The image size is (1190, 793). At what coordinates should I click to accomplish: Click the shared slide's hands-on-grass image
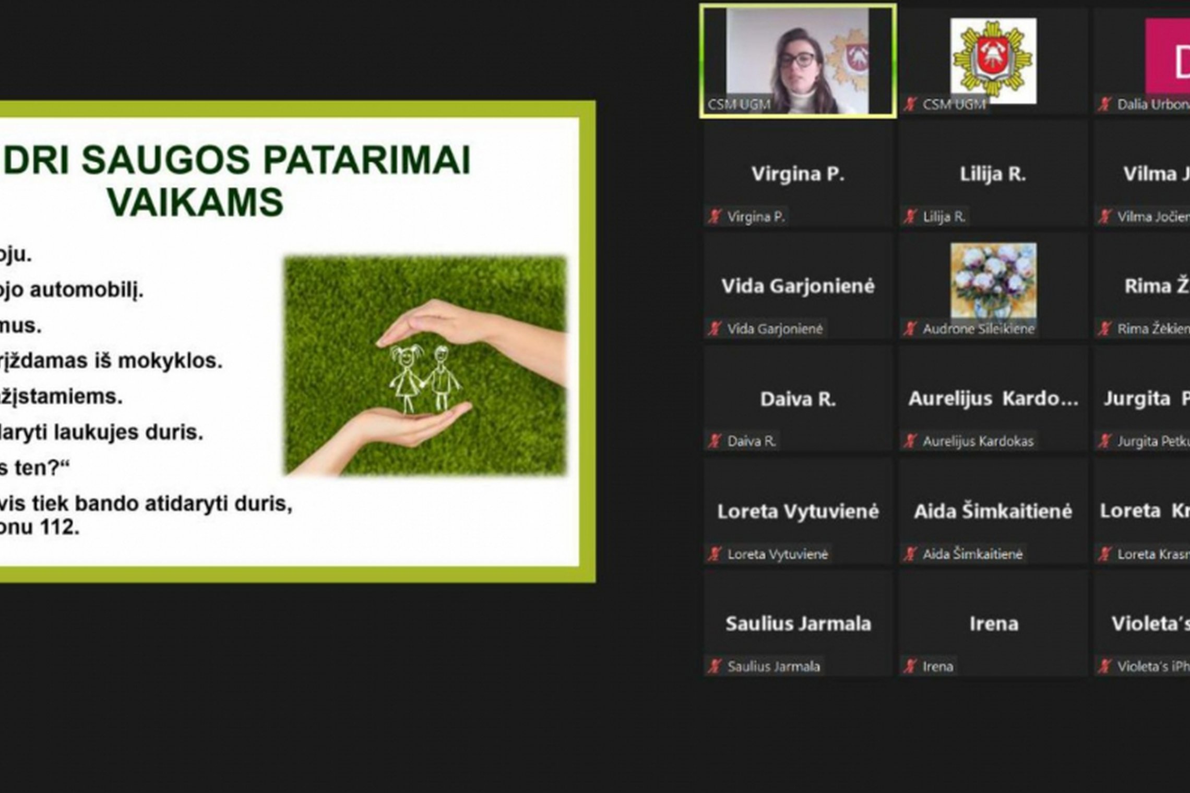pyautogui.click(x=425, y=366)
